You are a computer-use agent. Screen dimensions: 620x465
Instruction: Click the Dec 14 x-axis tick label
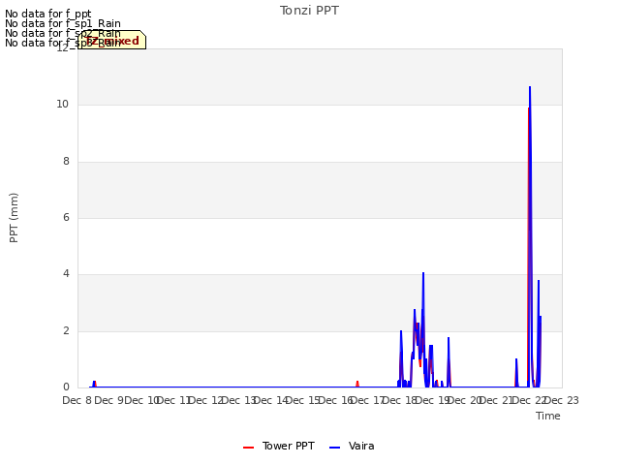coord(271,400)
